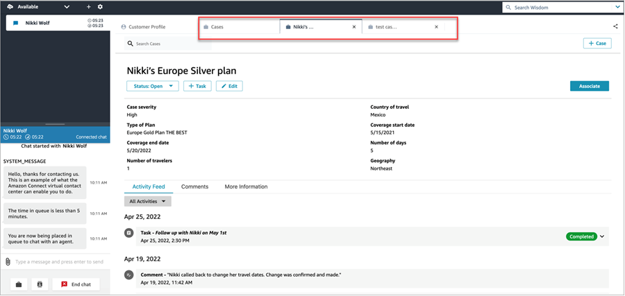Expand the All Activities filter dropdown
The width and height of the screenshot is (625, 296).
coord(148,201)
